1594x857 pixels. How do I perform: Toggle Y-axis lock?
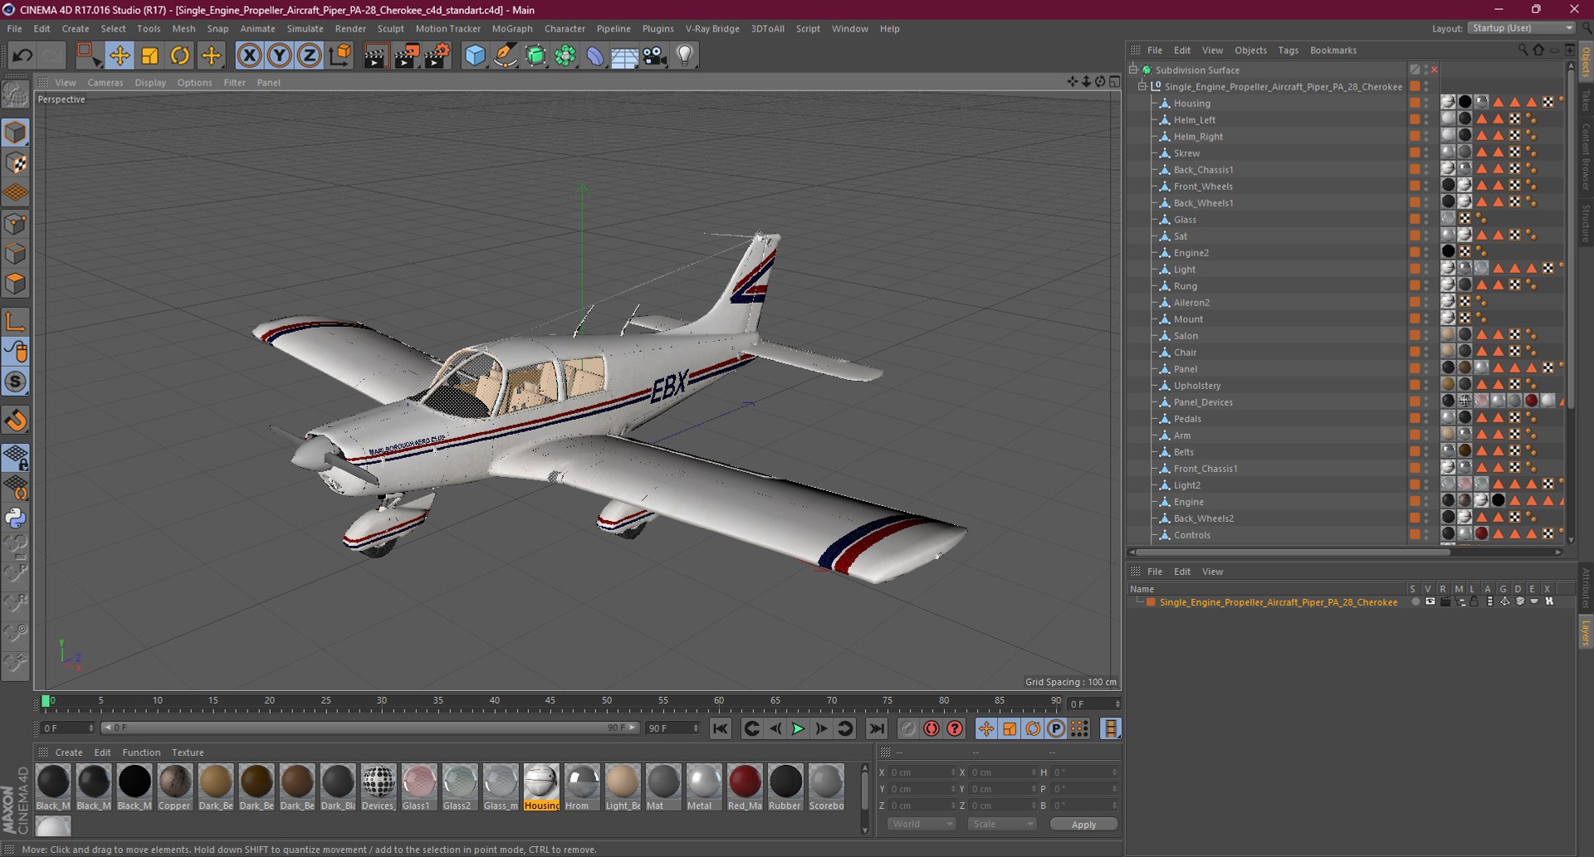point(279,56)
